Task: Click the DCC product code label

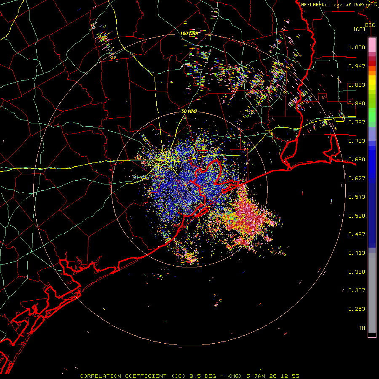Action: (x=370, y=25)
